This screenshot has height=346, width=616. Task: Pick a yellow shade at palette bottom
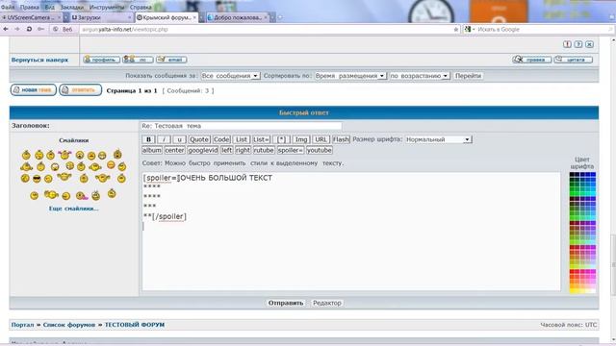pyautogui.click(x=573, y=290)
